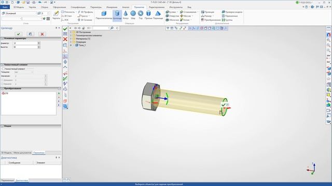Cancel cylinder with the red X button
This screenshot has width=332, height=186.
42,34
